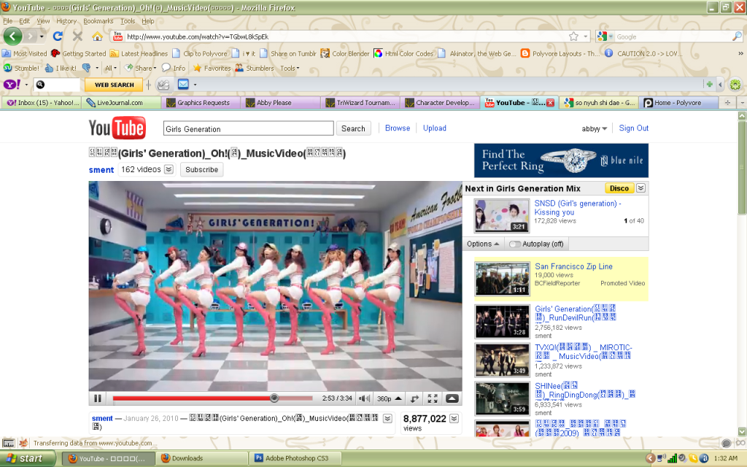Open a new tab with plus button
Viewport: 747px width, 467px height.
click(x=727, y=102)
